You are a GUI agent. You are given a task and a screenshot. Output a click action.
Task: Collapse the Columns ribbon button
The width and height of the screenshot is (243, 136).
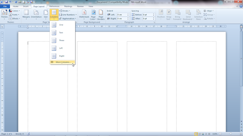(x=54, y=15)
